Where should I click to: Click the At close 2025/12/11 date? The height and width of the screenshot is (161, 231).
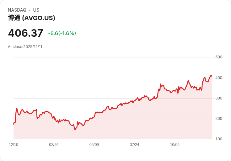[x=25, y=47]
